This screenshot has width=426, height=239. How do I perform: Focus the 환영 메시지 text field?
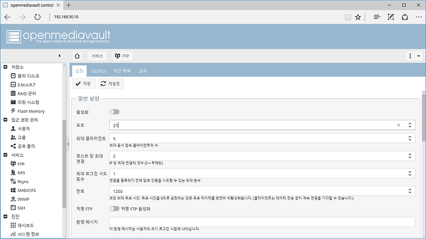(262, 222)
